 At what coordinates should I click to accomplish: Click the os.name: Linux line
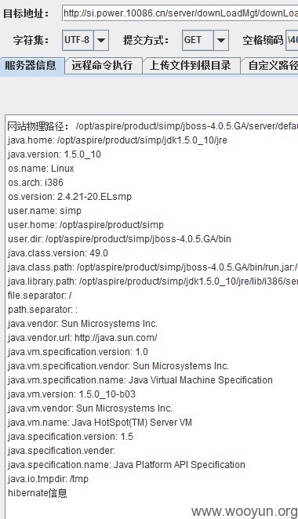[41, 168]
